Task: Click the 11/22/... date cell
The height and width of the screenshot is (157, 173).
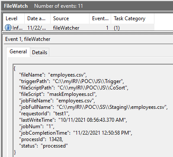Action: (37, 28)
